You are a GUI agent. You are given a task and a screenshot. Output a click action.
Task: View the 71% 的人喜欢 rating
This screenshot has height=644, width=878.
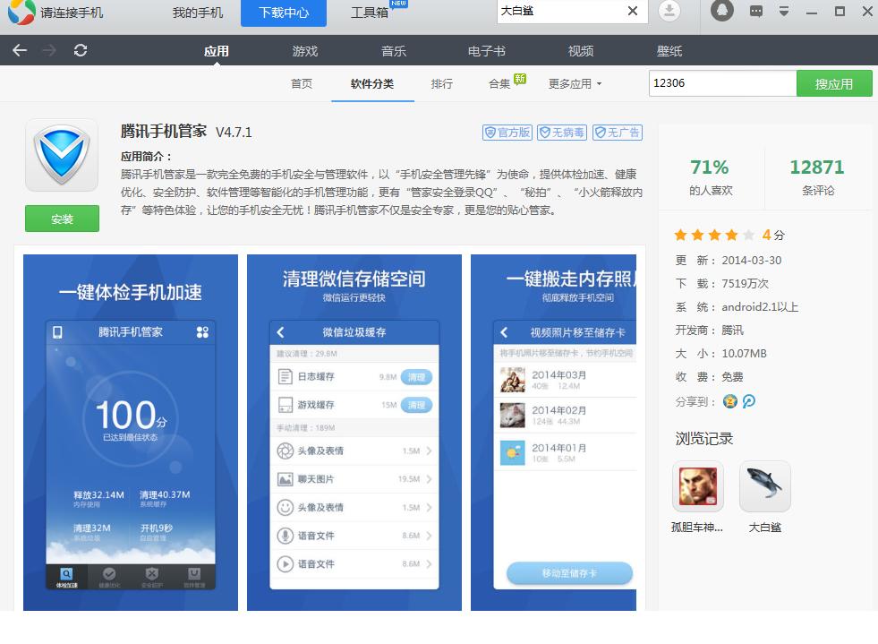(x=710, y=177)
